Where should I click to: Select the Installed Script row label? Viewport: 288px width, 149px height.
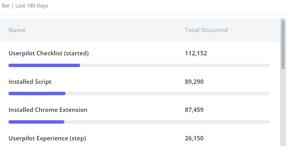pyautogui.click(x=30, y=82)
